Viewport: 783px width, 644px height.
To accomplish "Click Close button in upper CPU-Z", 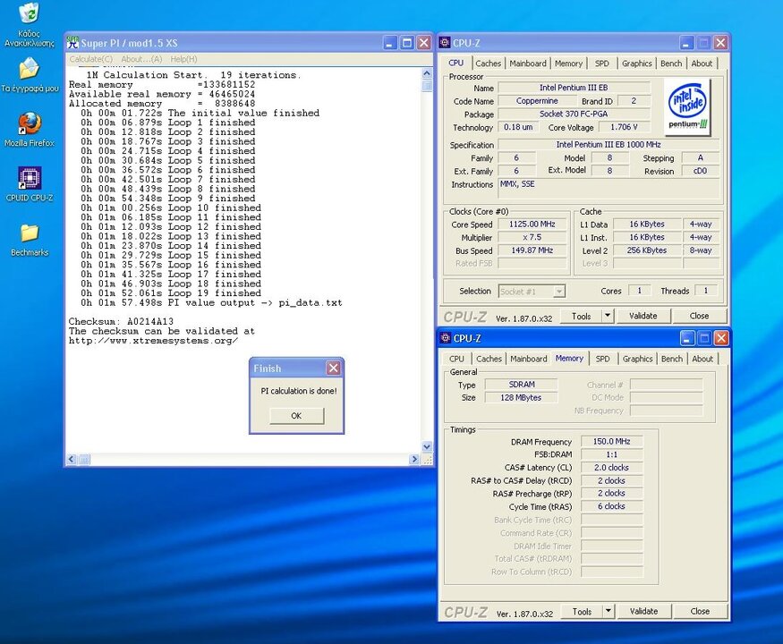I will click(x=699, y=316).
